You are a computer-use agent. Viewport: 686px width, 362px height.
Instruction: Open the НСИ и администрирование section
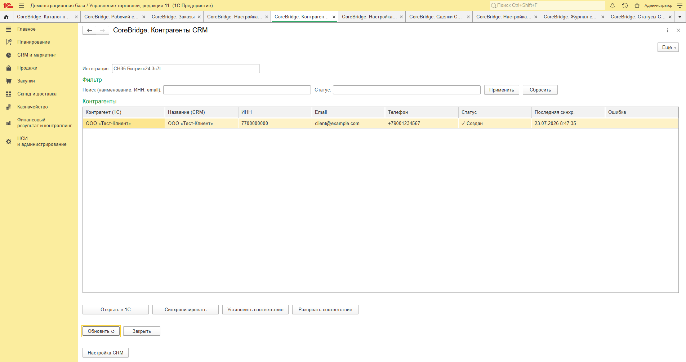42,141
